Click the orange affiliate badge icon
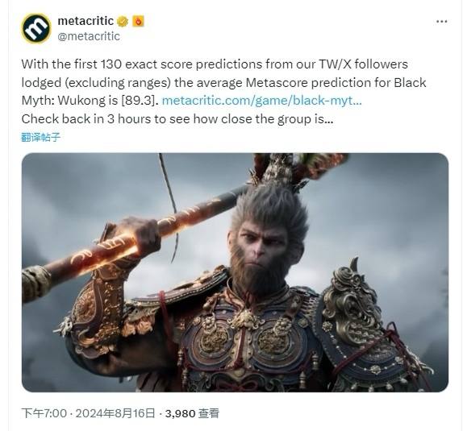Screen dimensions: 463x431 [138, 21]
